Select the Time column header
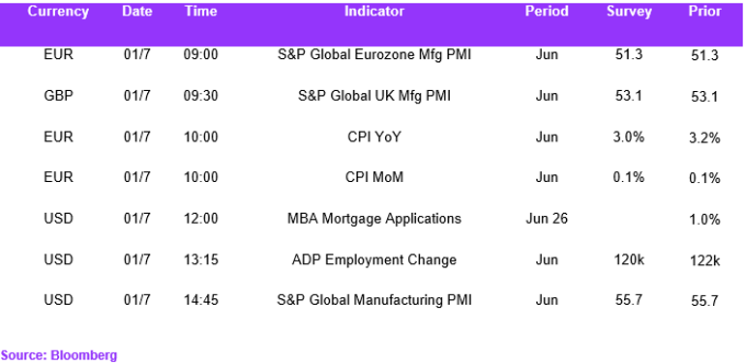745x364 pixels. pos(201,12)
